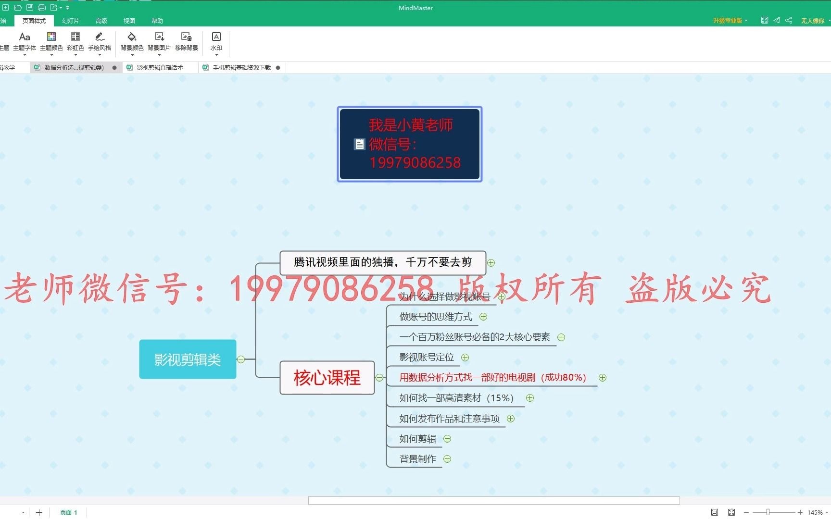The width and height of the screenshot is (831, 519).
Task: Select the 手绘风格 hand-drawn style tool
Action: (x=100, y=41)
